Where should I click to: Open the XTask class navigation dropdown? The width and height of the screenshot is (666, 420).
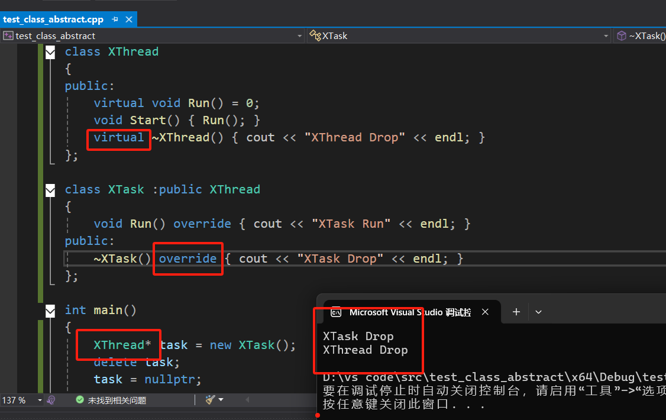coord(606,36)
